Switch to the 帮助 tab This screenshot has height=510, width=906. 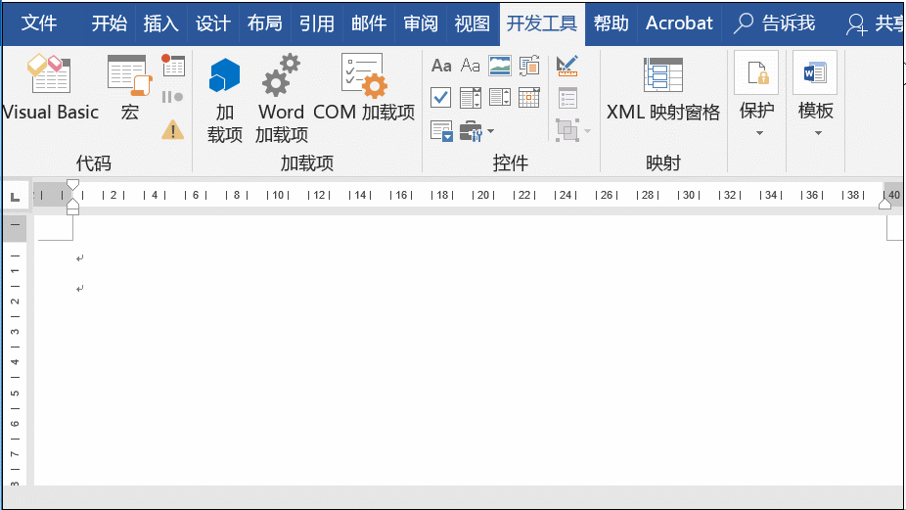click(x=612, y=23)
